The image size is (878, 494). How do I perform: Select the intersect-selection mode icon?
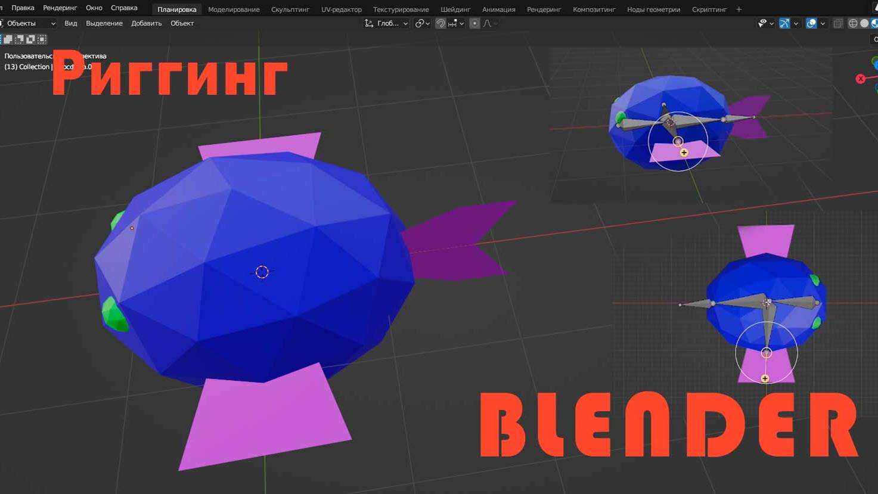(x=42, y=39)
